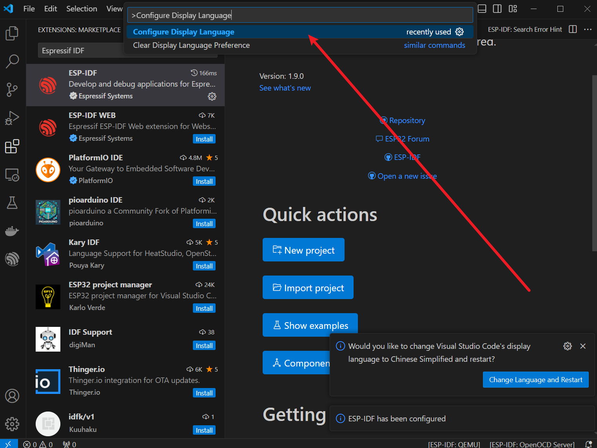
Task: Open the View menu
Action: coord(114,9)
